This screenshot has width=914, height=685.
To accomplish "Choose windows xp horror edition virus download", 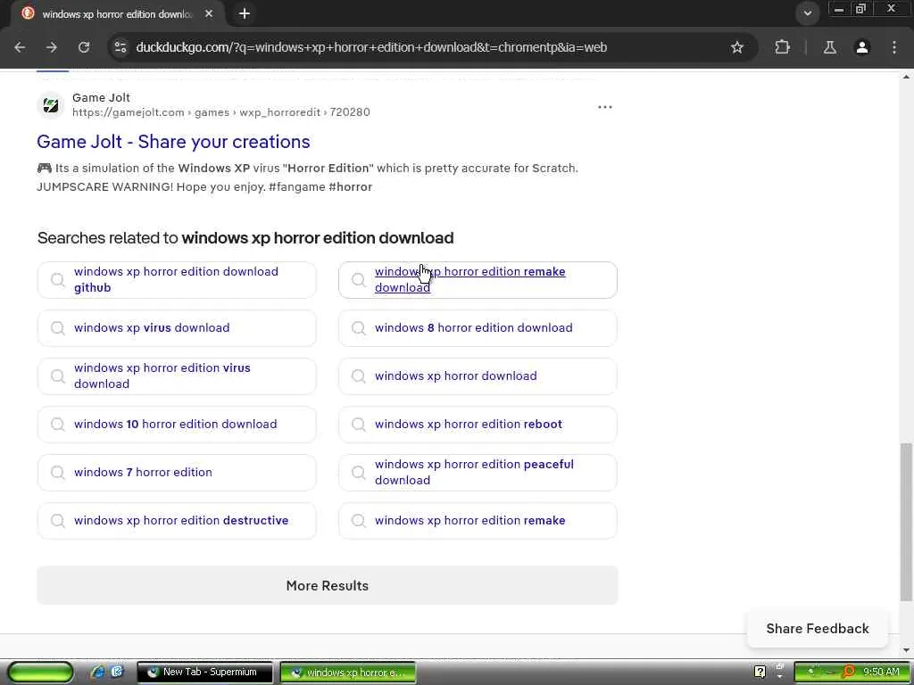I will pos(177,376).
